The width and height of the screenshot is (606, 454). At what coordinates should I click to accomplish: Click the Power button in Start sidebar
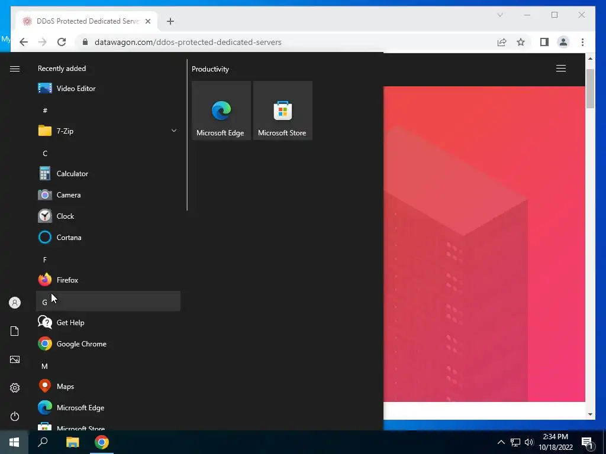point(15,416)
